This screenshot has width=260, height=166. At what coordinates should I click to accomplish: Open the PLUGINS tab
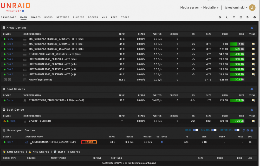(x=79, y=17)
